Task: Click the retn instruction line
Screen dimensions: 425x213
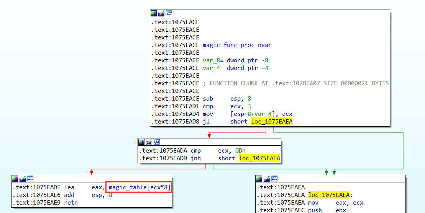Action: (71, 203)
